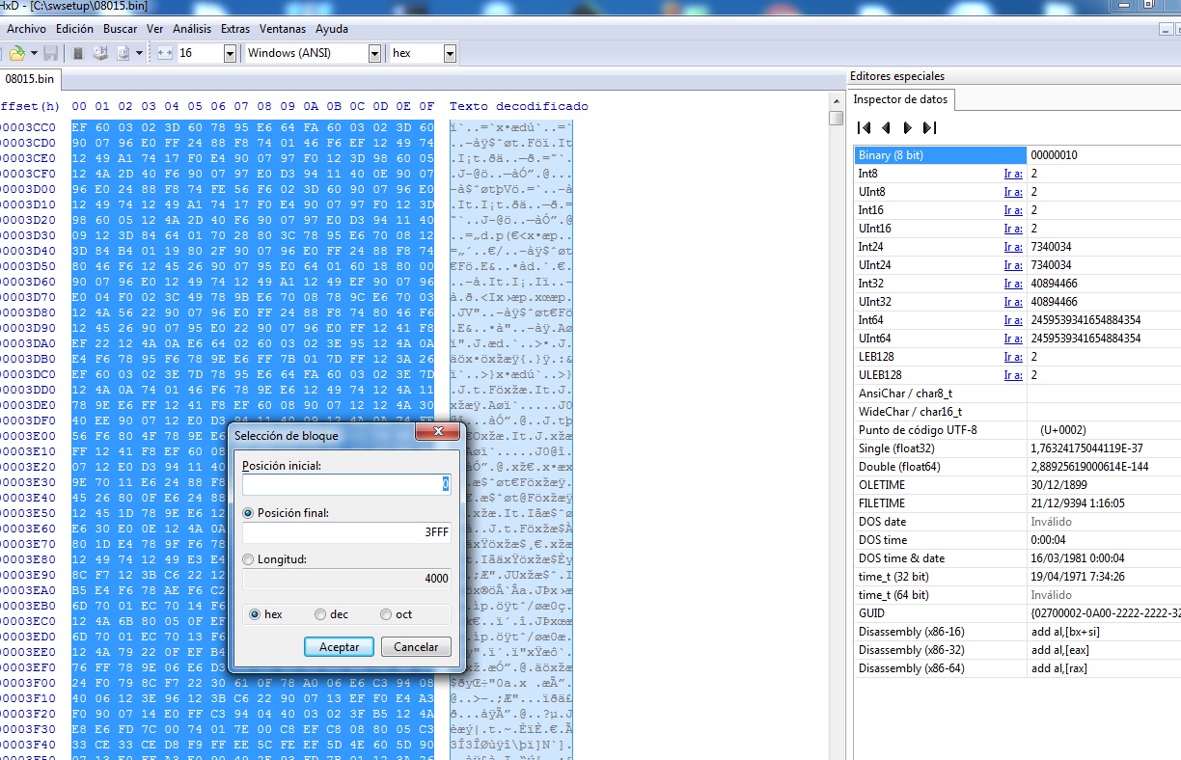Click the Ir a link for ULEB128
1181x760 pixels.
(1012, 375)
